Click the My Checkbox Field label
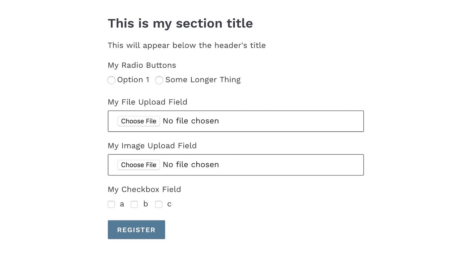 [x=144, y=189]
